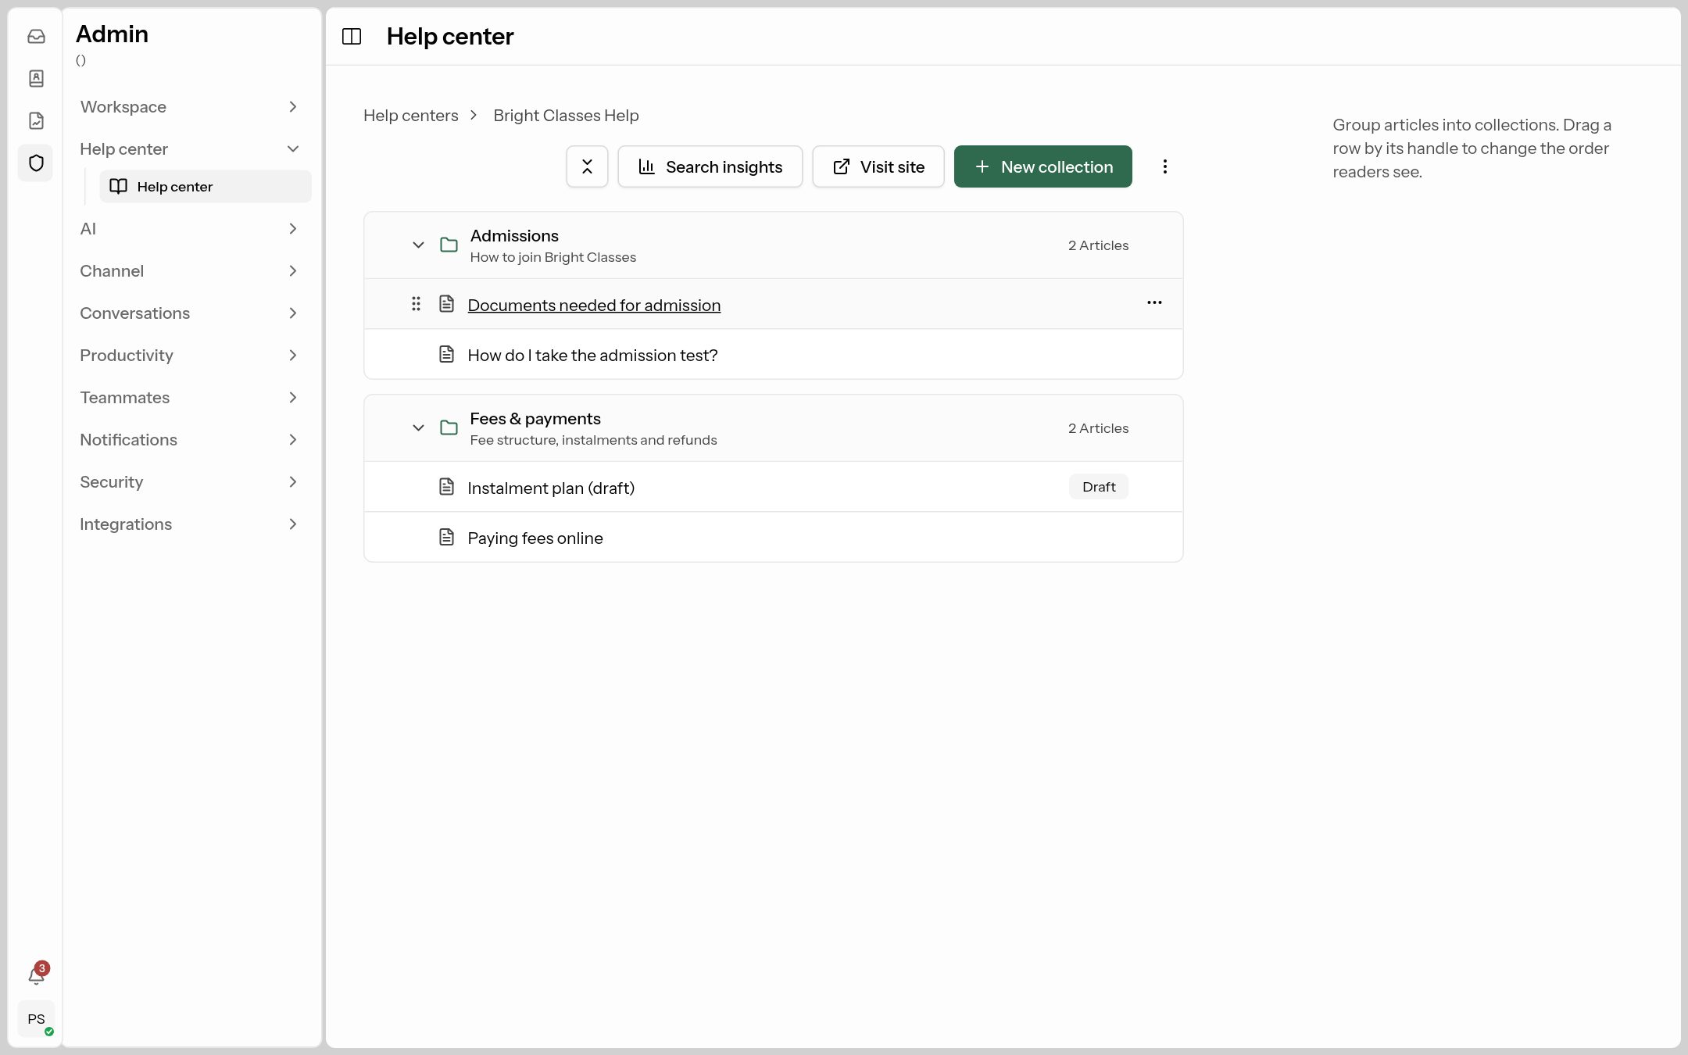Open Instalment plan (draft) article

[x=551, y=488]
